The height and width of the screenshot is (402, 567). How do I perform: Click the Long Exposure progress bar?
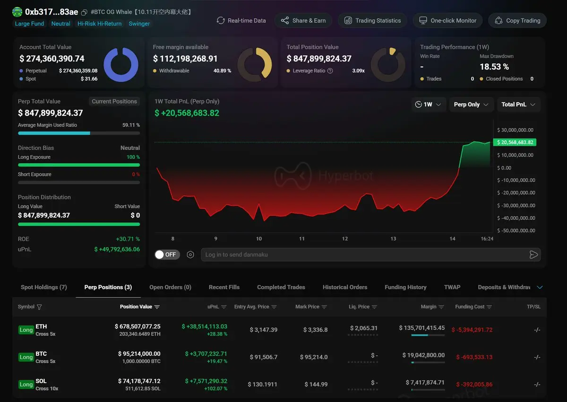pos(79,165)
